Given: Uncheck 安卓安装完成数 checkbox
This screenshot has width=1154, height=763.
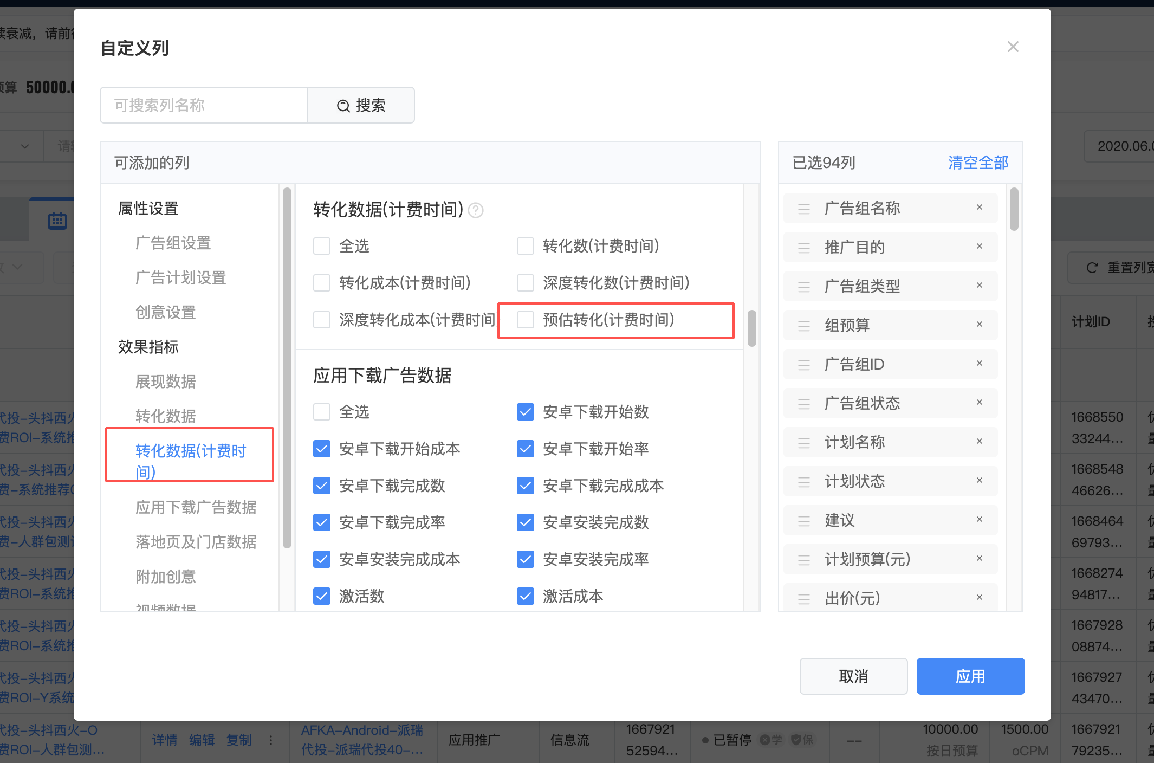Looking at the screenshot, I should tap(526, 522).
